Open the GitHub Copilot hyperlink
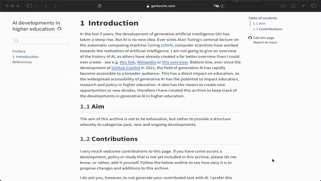 click(125, 68)
